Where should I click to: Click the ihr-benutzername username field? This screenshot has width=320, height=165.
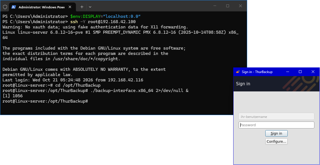[x=276, y=117]
